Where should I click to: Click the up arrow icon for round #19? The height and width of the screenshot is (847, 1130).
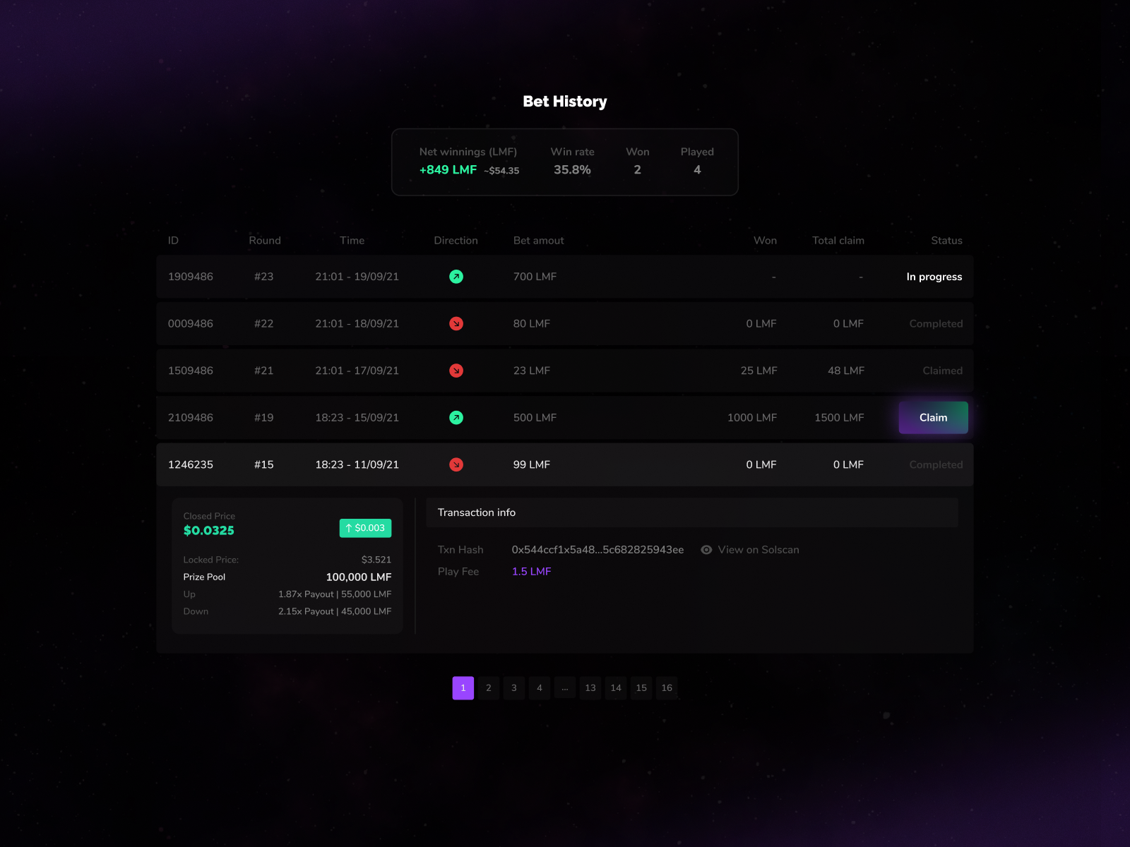click(456, 417)
